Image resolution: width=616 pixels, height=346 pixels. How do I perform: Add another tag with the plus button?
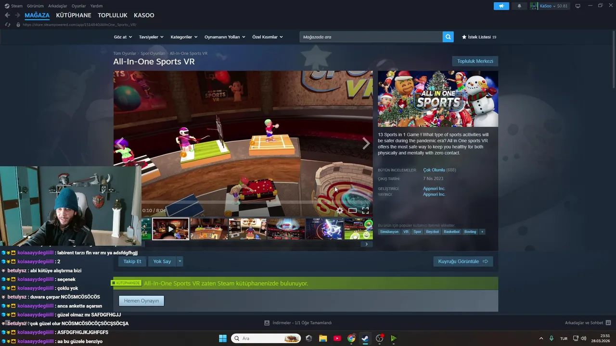pyautogui.click(x=482, y=232)
